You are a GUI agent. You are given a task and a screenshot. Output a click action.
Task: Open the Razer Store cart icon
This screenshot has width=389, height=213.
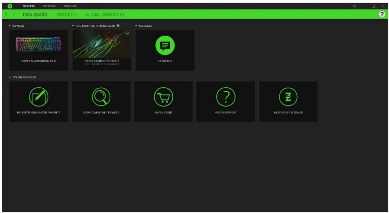point(163,97)
